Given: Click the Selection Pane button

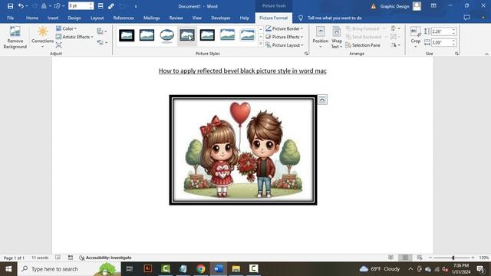Looking at the screenshot, I should 363,45.
